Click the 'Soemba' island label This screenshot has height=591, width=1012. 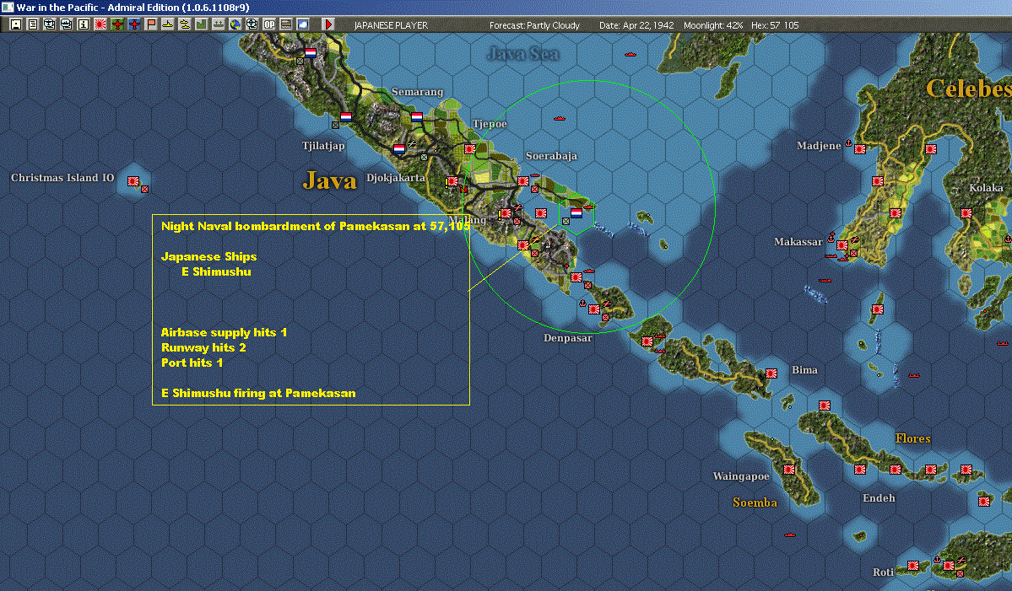755,502
